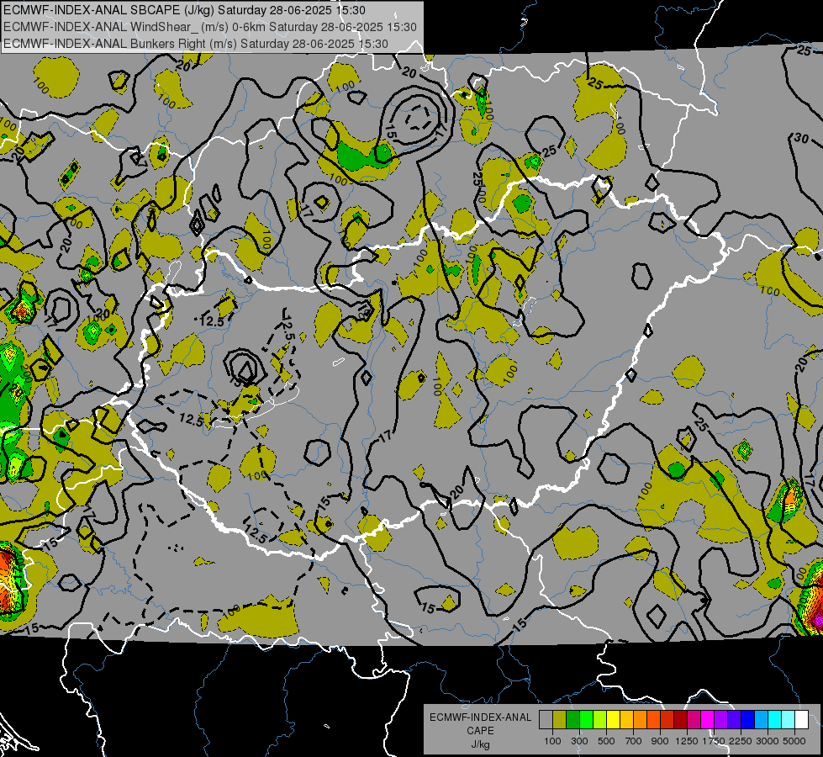Image resolution: width=823 pixels, height=757 pixels.
Task: Click the 700 tick label on the legend
Action: pos(634,741)
